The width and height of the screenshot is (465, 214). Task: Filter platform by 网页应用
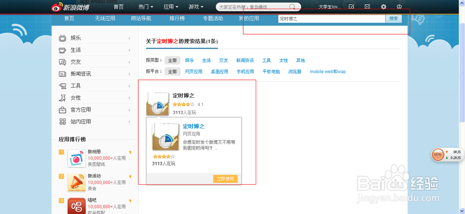193,71
